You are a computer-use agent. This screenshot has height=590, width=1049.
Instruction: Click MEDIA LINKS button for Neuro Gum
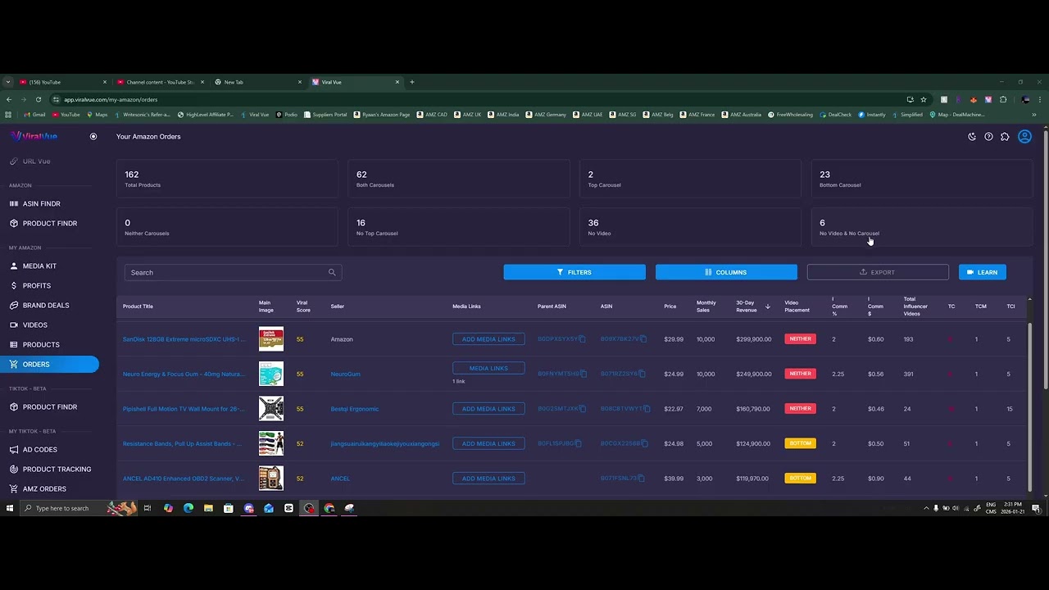(488, 368)
